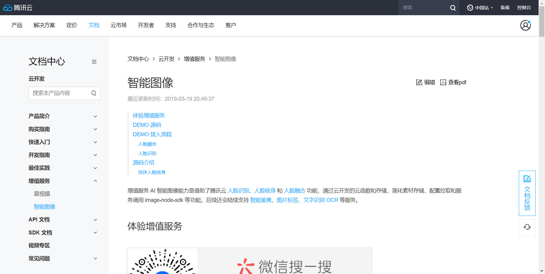Click the top search magnifier icon
The image size is (545, 274).
point(453,8)
